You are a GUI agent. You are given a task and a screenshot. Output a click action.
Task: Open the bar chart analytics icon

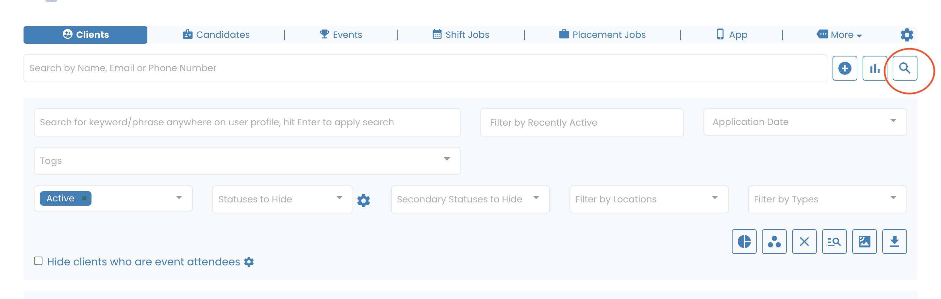point(875,68)
